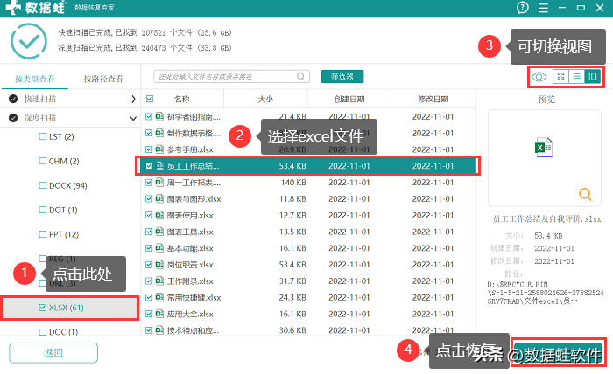Uncheck the 图表工具.xlsx file checkbox

(x=149, y=232)
